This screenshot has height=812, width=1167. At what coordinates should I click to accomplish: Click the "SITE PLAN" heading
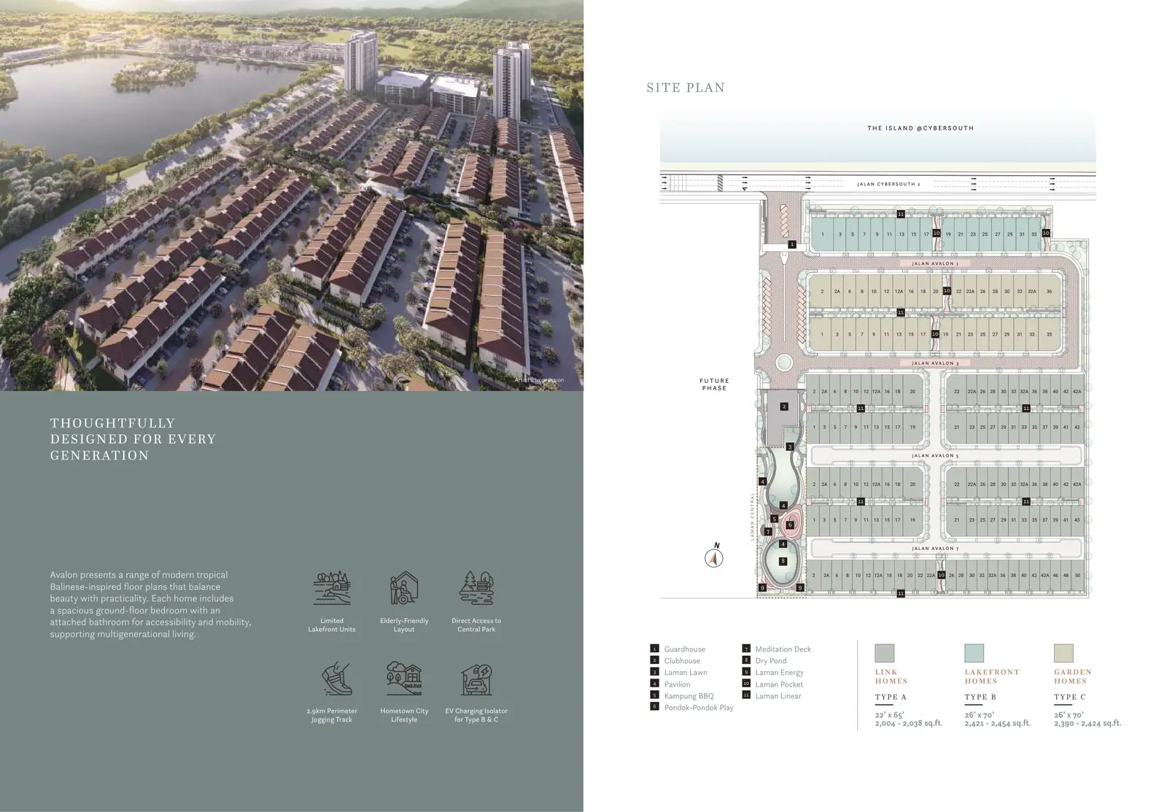(686, 88)
